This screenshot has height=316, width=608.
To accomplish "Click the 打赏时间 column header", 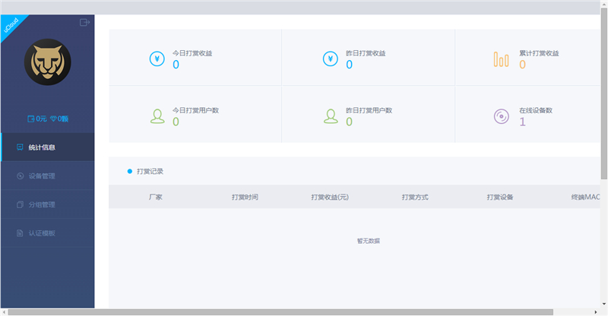I will click(x=245, y=197).
